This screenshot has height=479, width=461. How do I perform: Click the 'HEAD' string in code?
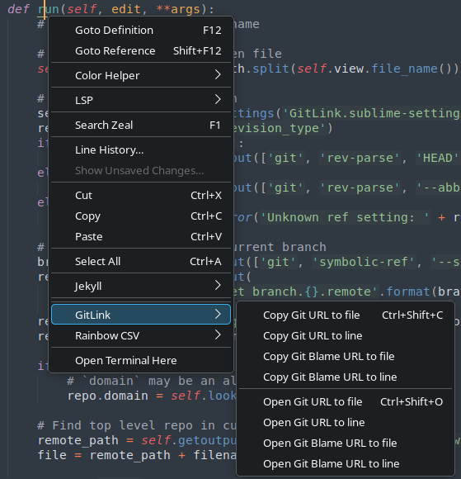[x=437, y=159]
